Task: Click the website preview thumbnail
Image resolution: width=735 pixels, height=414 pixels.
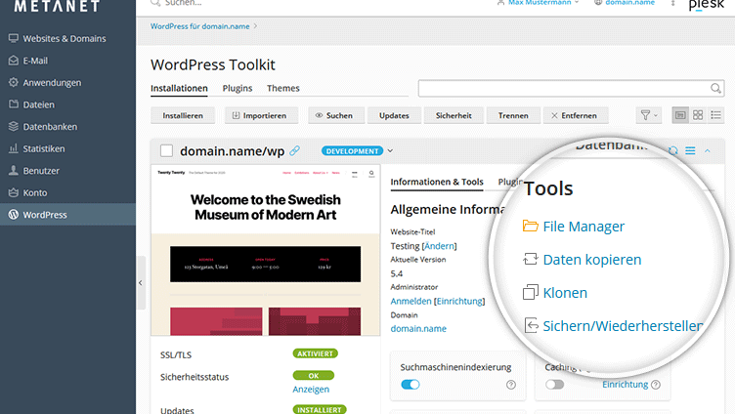Action: click(265, 250)
